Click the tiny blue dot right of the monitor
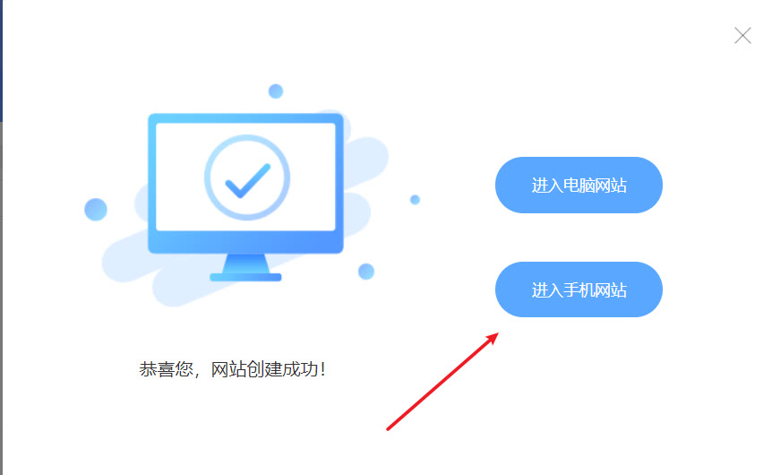This screenshot has width=772, height=475. coord(415,200)
